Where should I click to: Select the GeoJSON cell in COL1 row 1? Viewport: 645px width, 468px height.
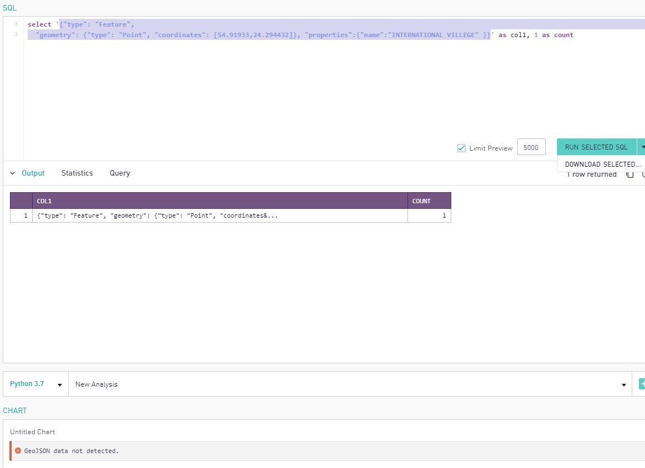220,215
